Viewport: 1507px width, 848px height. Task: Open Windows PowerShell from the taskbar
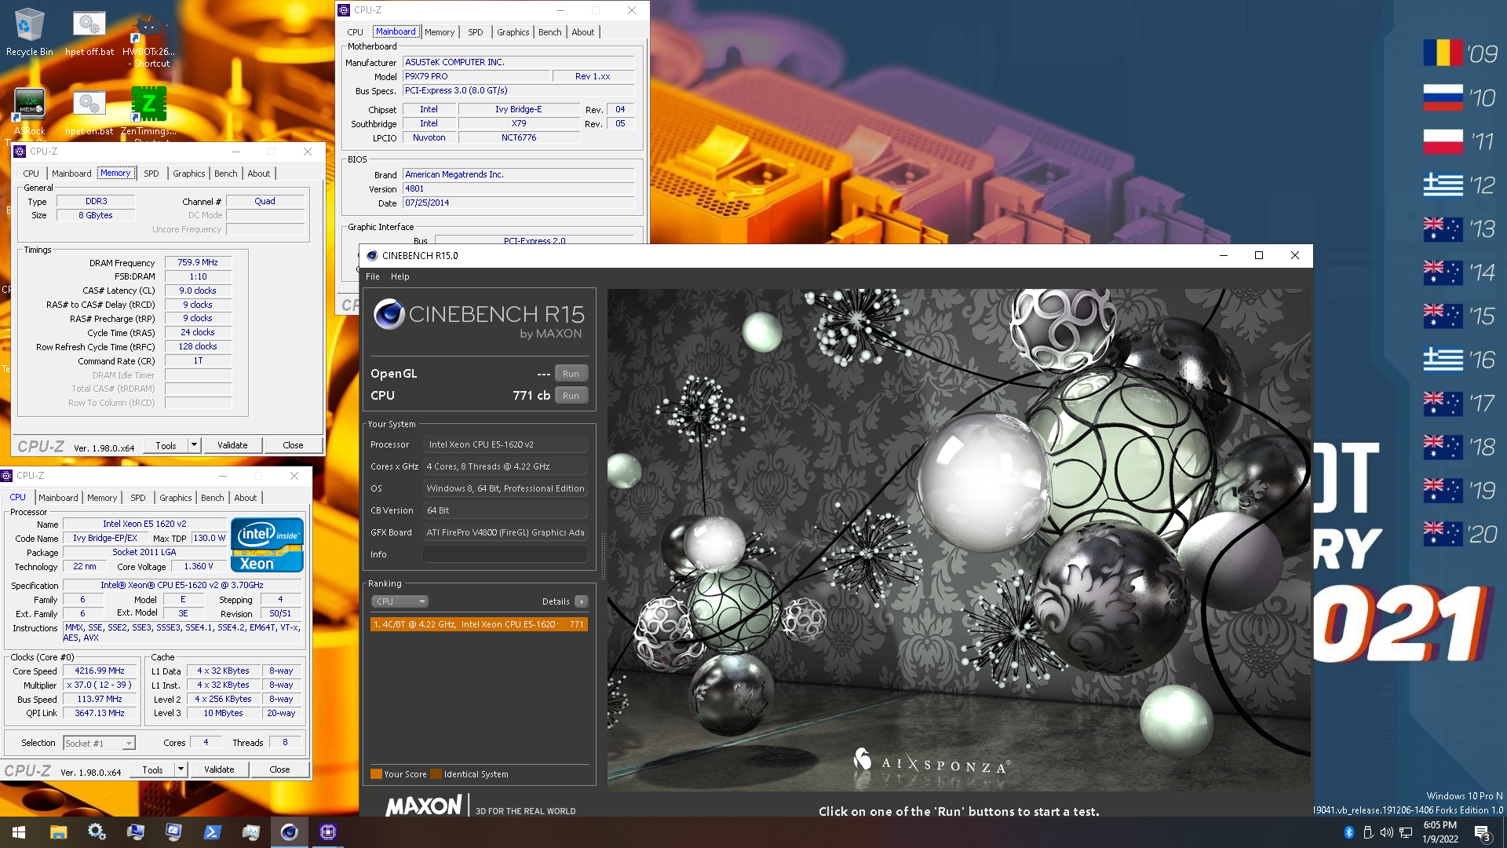(212, 832)
